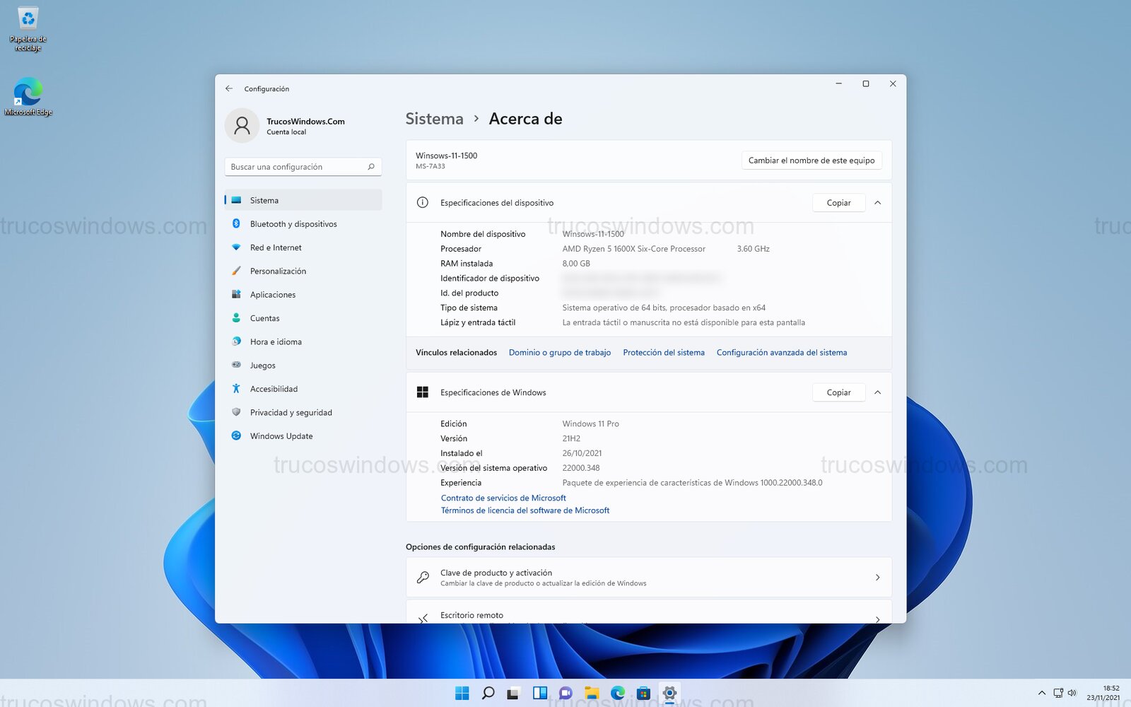Click the back arrow in Configuración
The image size is (1131, 707).
click(228, 88)
